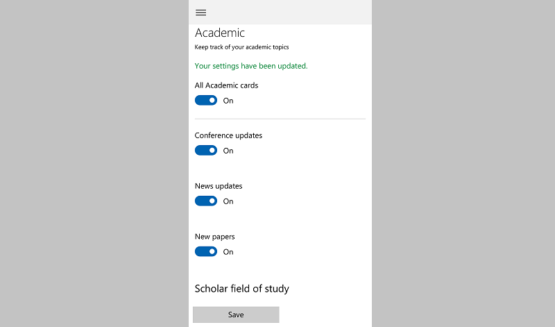555x327 pixels.
Task: Click the 'Conference updates' label text
Action: coord(228,135)
